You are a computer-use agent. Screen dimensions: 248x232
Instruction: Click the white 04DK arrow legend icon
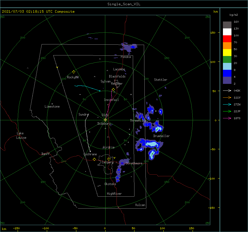[227, 90]
